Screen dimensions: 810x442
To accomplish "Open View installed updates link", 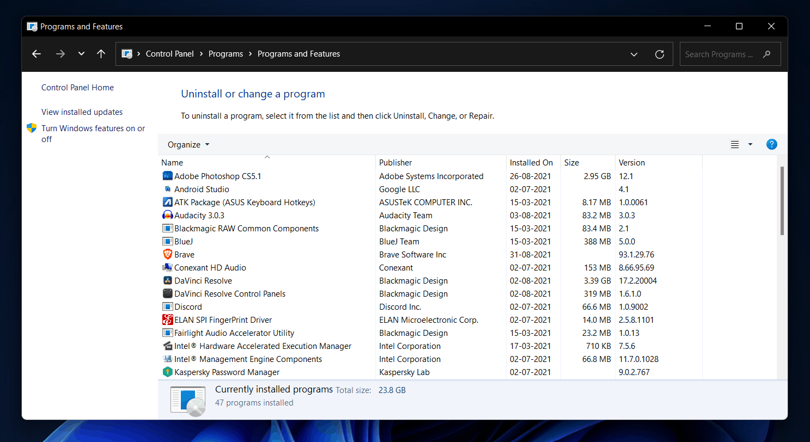I will pyautogui.click(x=82, y=112).
